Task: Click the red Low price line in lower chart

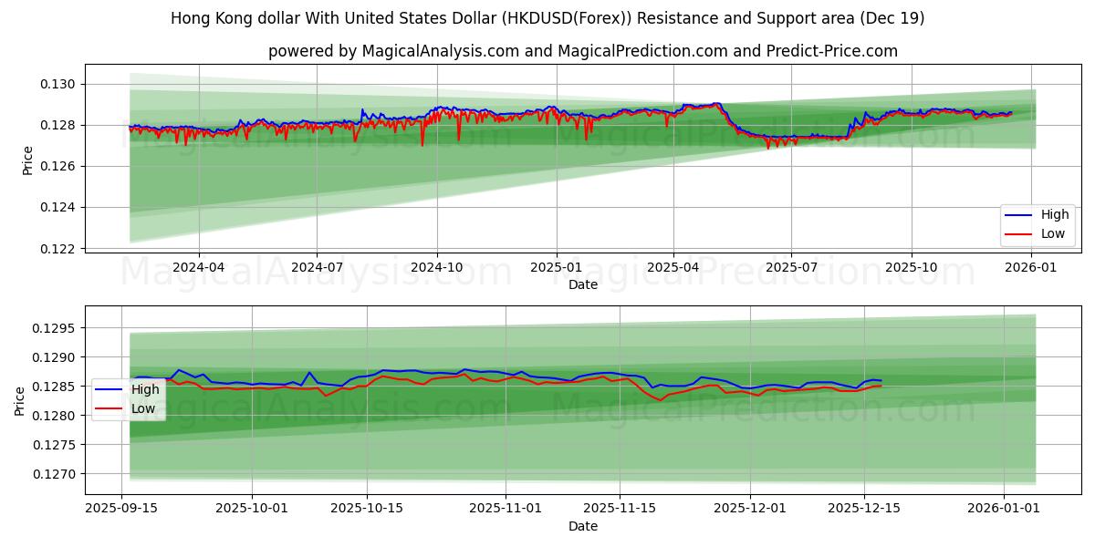Action: click(456, 376)
